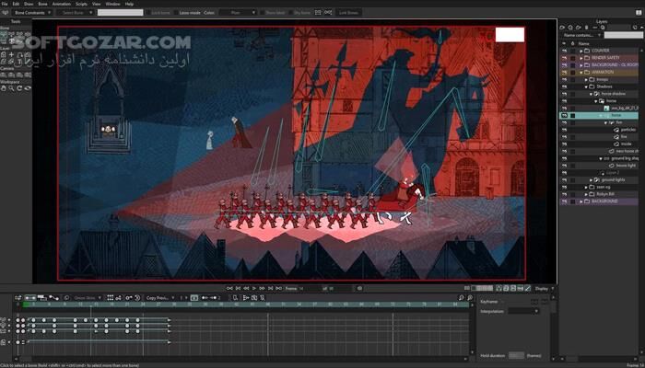Hide the Shadows layer via eye icon
Screen dimensions: 645x368
[564, 86]
